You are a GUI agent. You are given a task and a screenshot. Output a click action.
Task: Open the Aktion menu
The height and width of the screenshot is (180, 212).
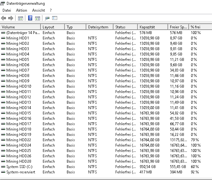[21, 10]
